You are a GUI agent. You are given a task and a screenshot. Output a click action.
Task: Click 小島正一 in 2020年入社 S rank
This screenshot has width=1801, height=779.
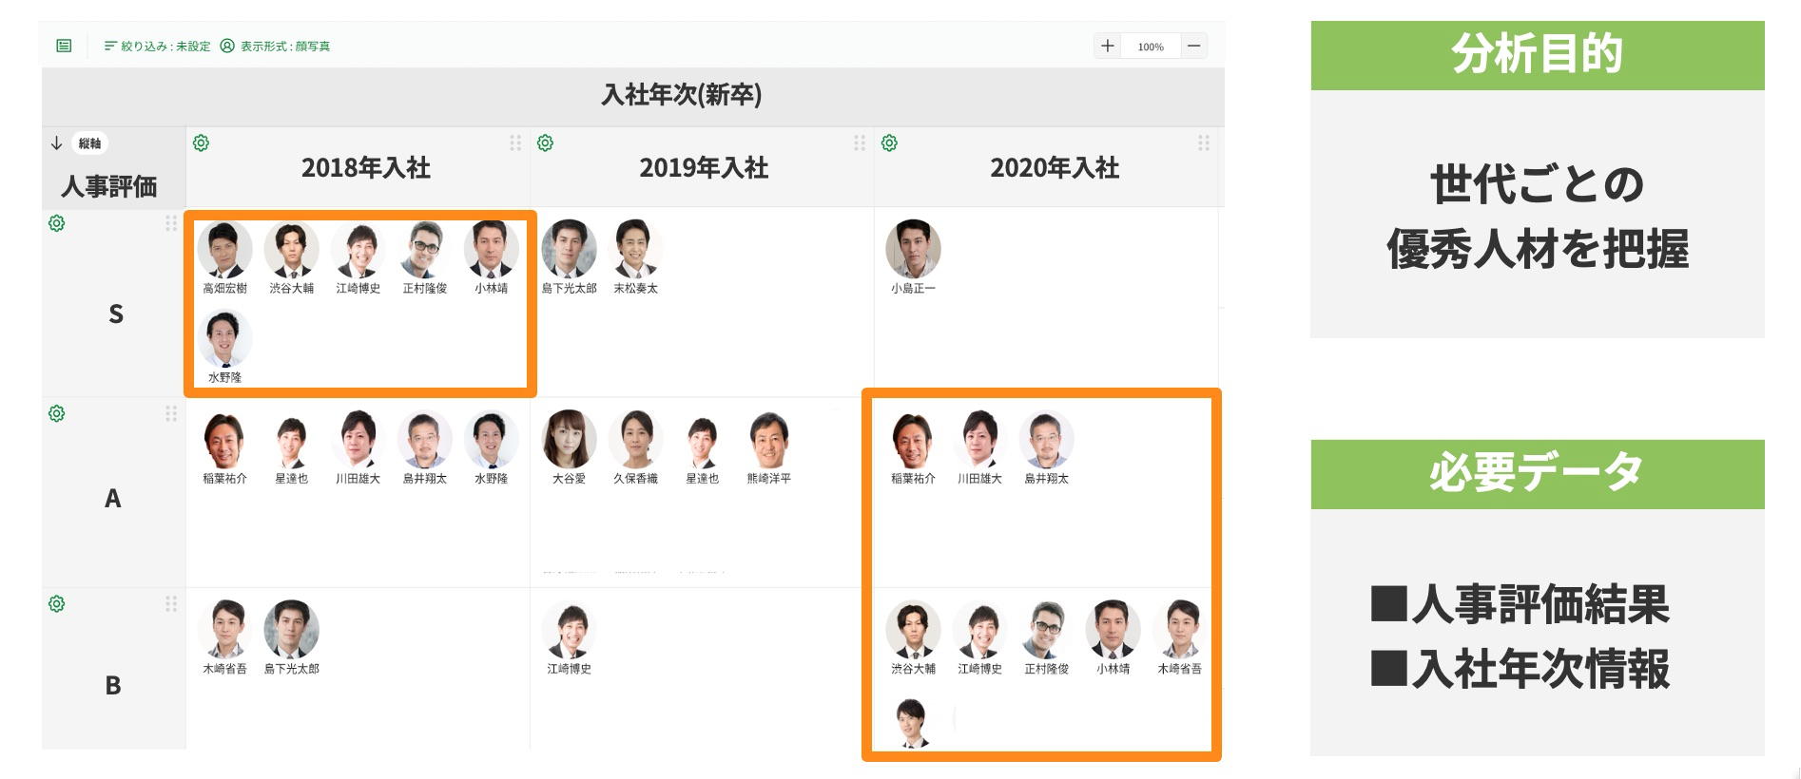[913, 249]
